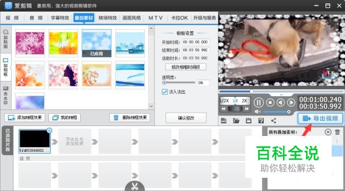Select 加相框 sidebar icon

[x=6, y=67]
